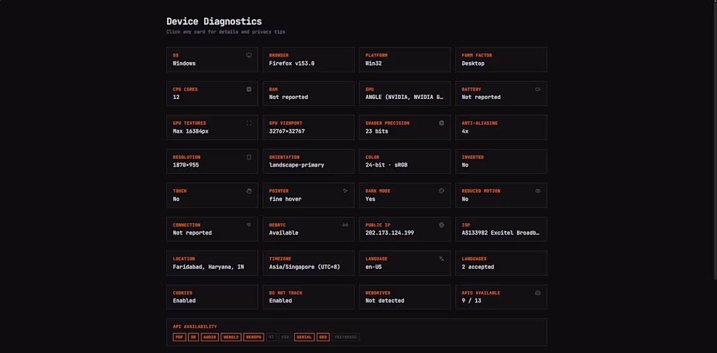Click the SERIAL API badge
The image size is (717, 353).
click(304, 337)
